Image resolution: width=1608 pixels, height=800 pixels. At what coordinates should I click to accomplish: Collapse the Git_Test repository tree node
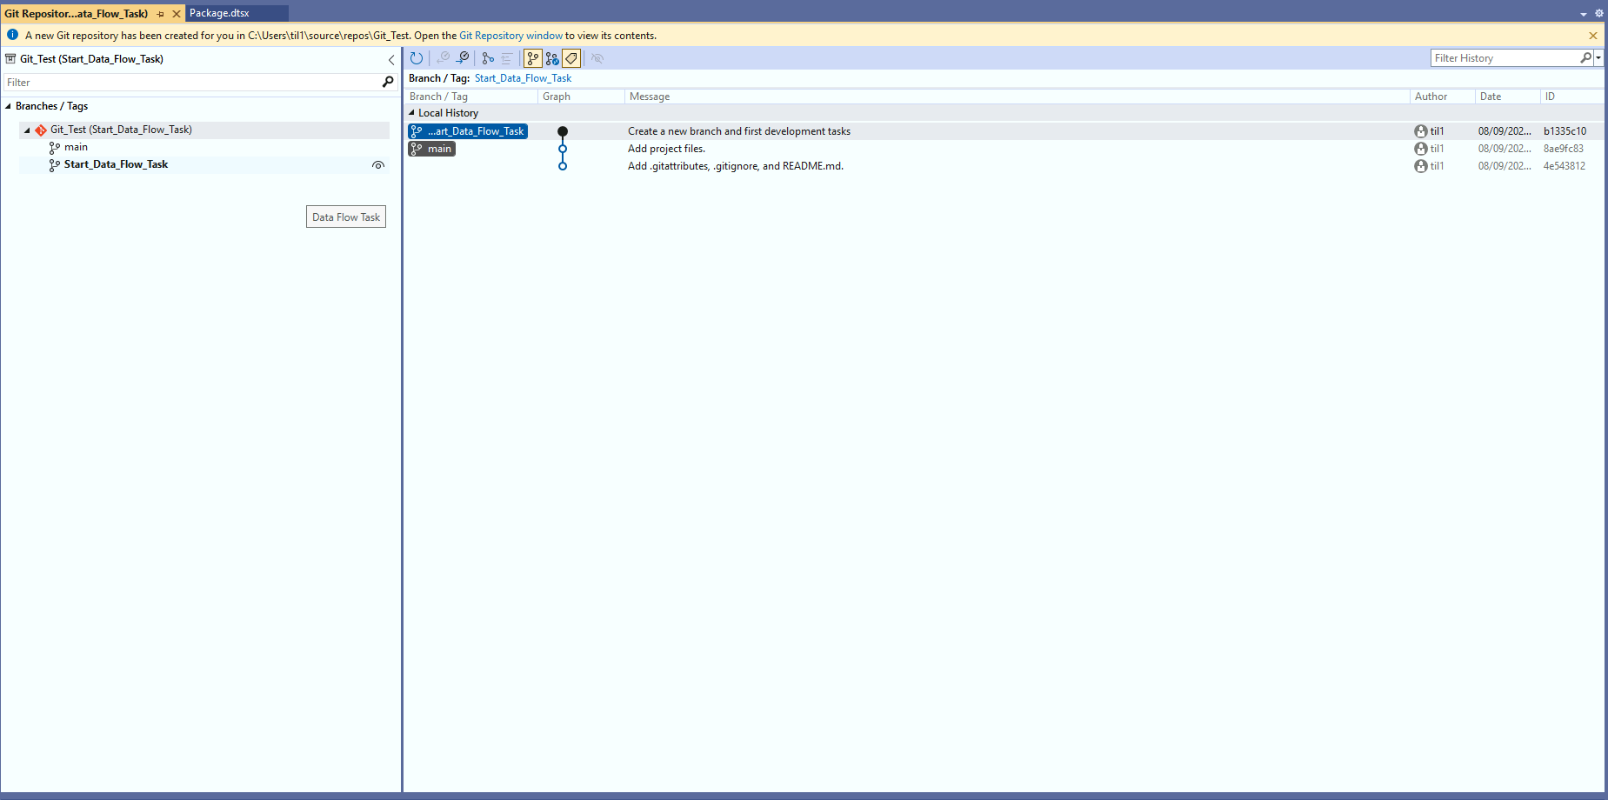[x=27, y=130]
